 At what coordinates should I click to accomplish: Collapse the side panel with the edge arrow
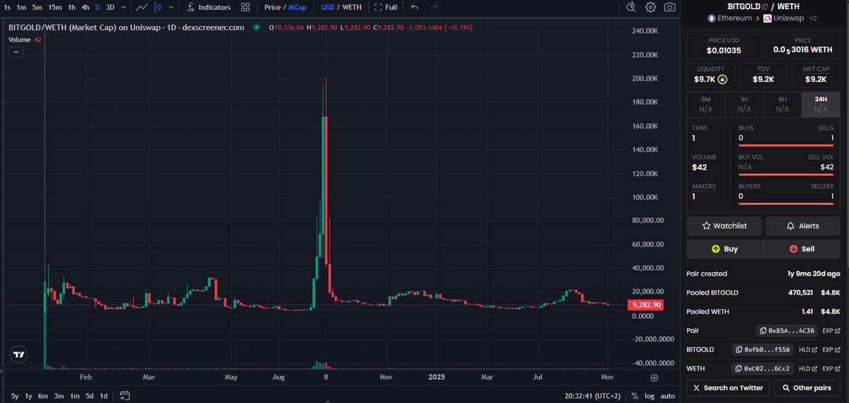point(3,371)
